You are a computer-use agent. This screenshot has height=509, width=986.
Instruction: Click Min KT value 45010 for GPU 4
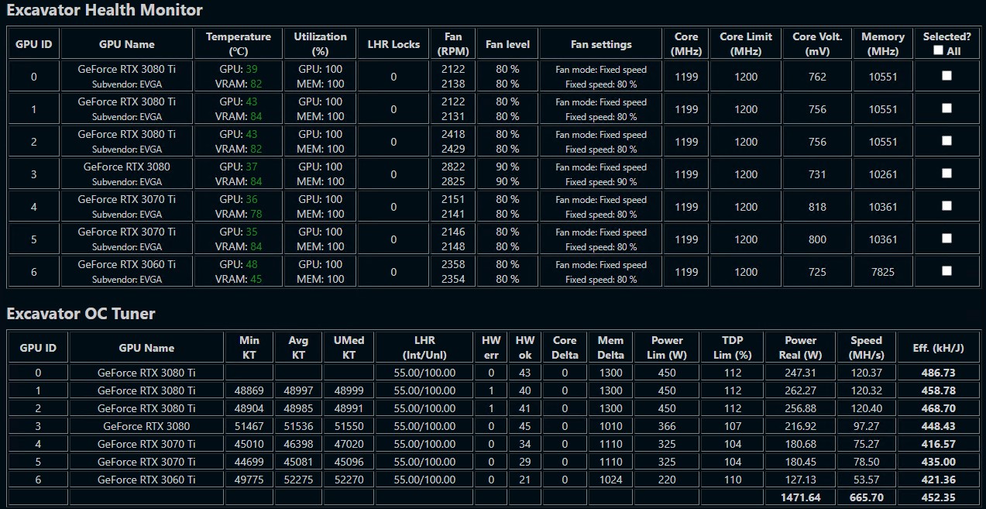(x=249, y=444)
